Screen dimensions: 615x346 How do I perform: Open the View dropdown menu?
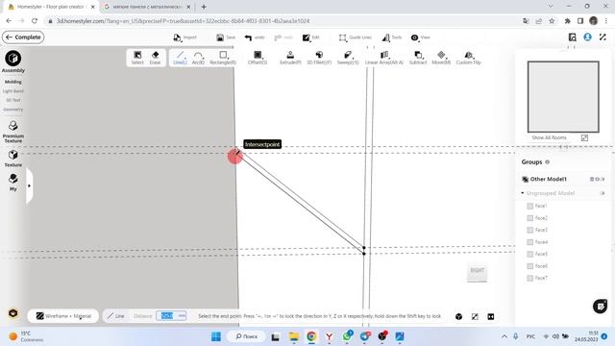421,37
